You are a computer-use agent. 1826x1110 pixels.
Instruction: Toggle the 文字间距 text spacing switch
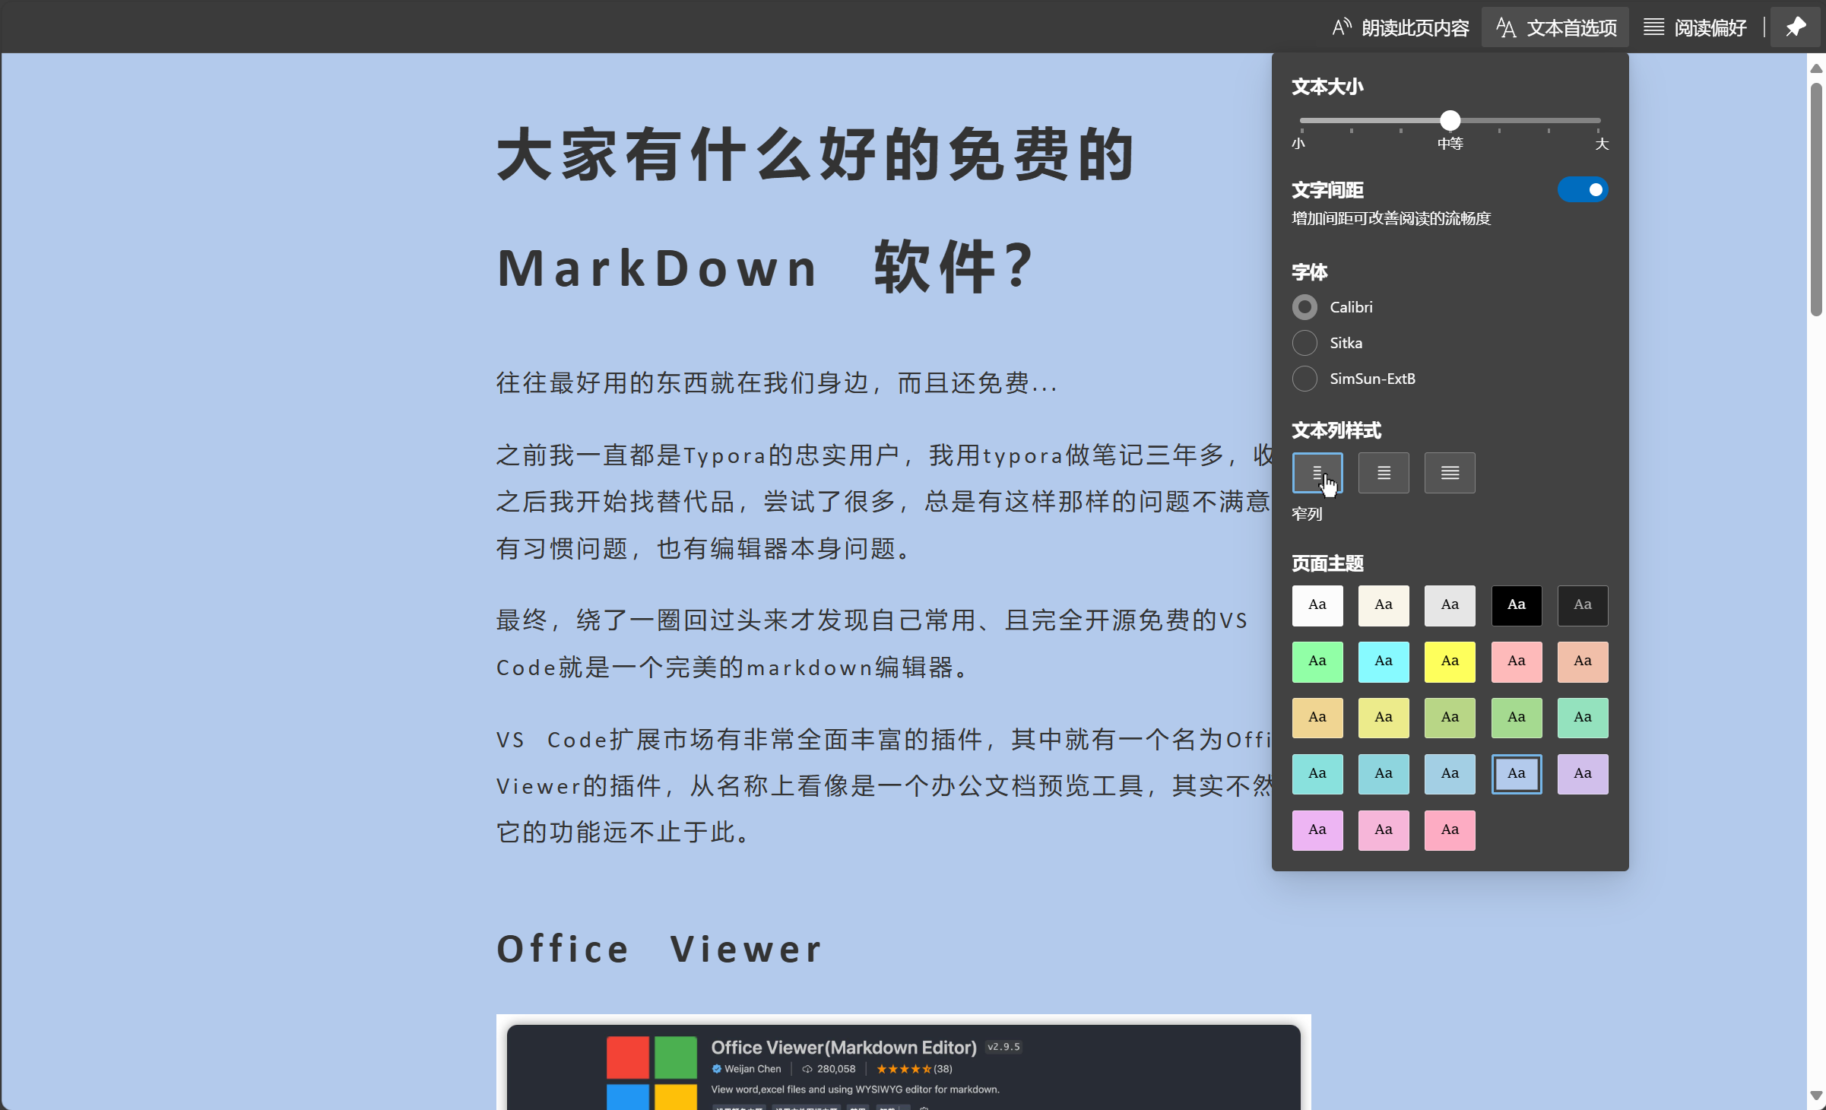[x=1582, y=189]
